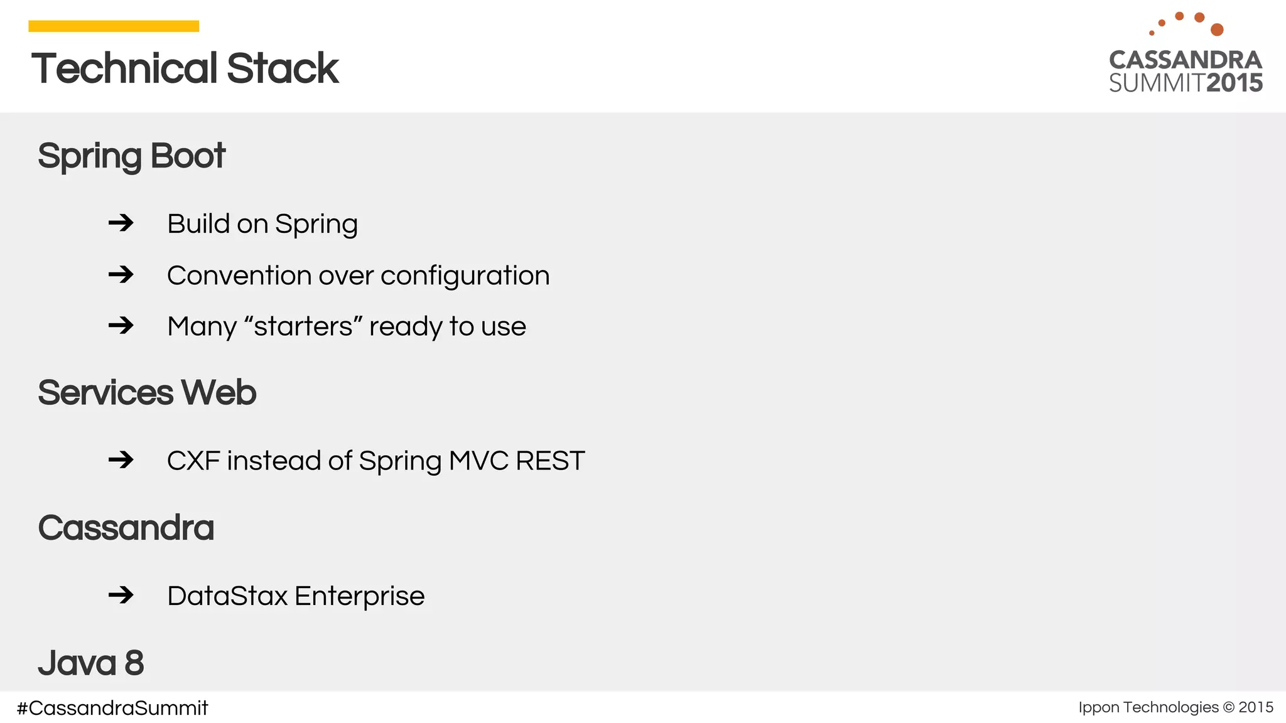Select the Cassandra section heading

126,528
